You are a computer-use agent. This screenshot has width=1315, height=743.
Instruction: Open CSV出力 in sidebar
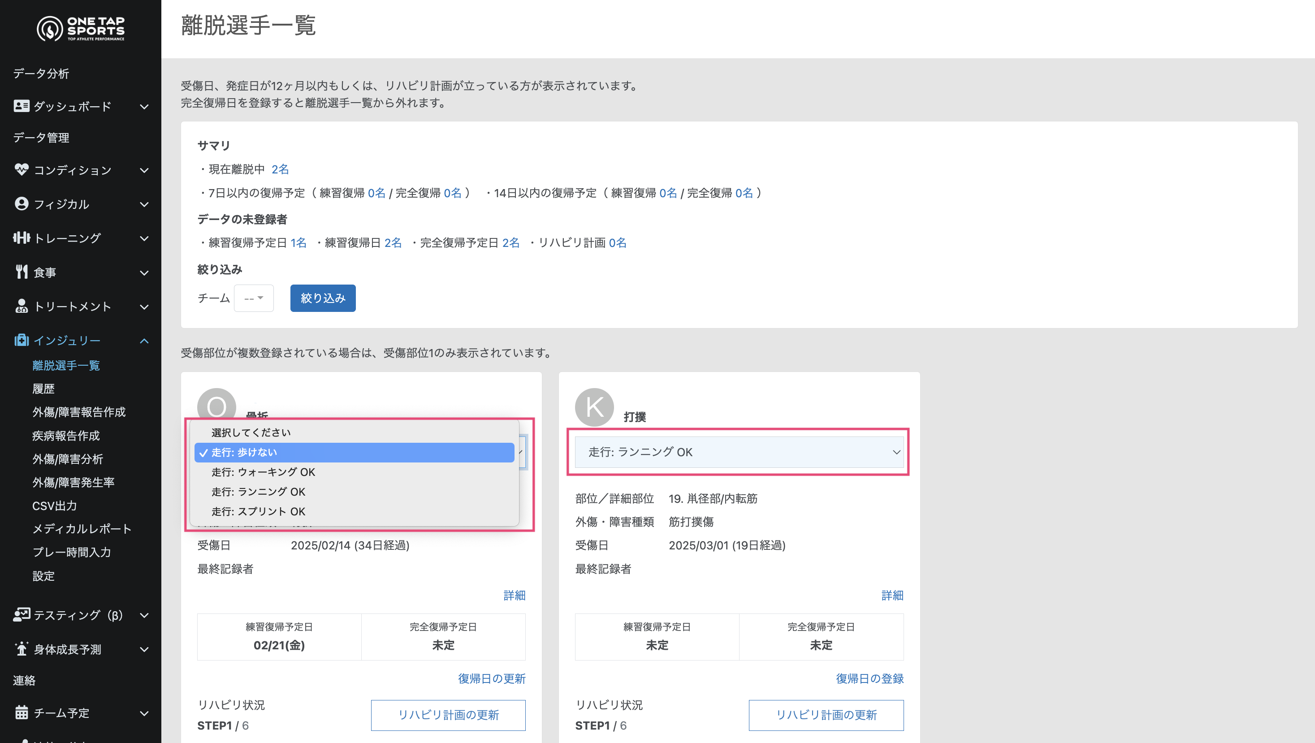click(x=55, y=505)
